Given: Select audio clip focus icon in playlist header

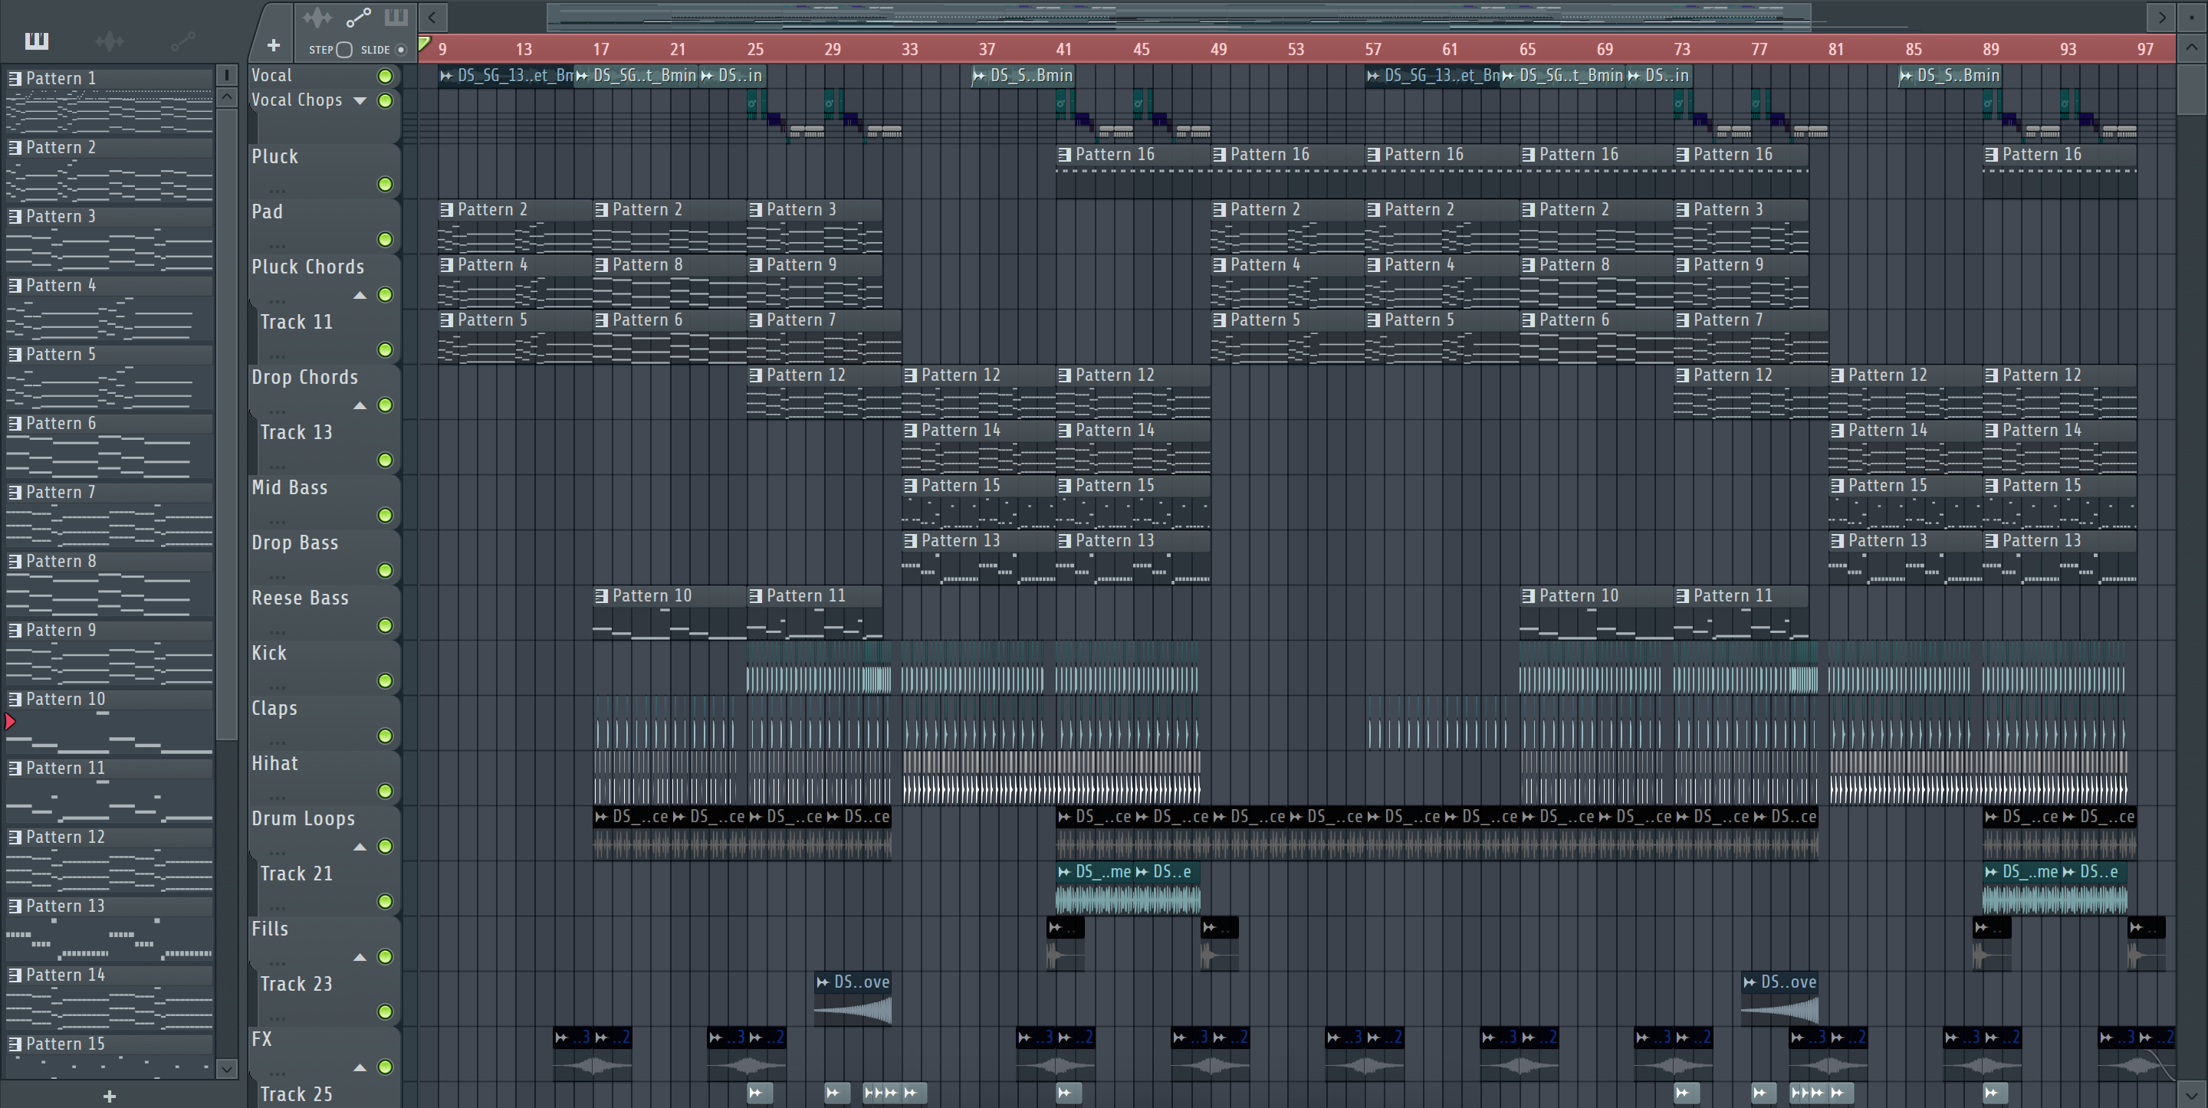Looking at the screenshot, I should coord(317,17).
